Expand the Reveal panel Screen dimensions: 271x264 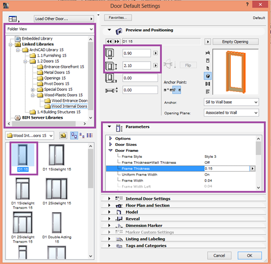pyautogui.click(x=109, y=219)
